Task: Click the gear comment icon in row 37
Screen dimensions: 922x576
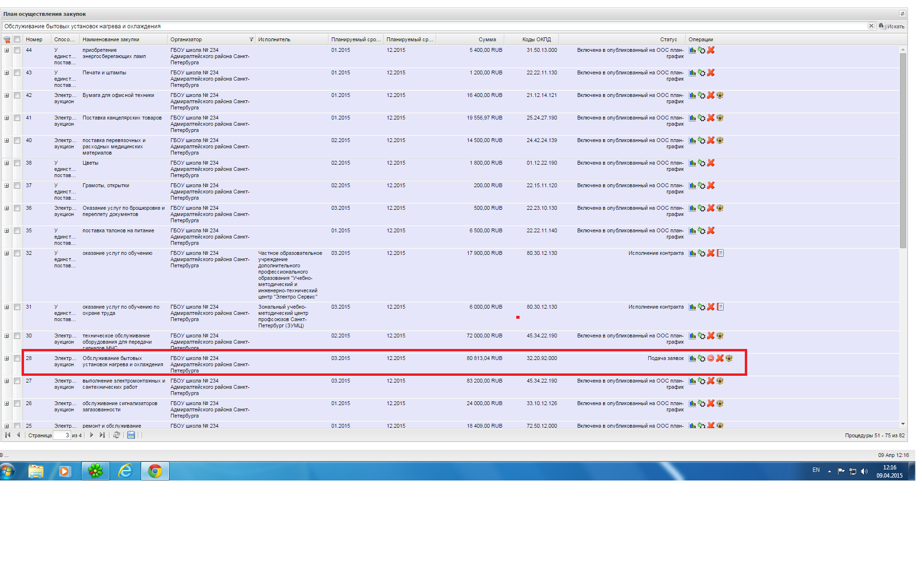Action: [x=702, y=185]
